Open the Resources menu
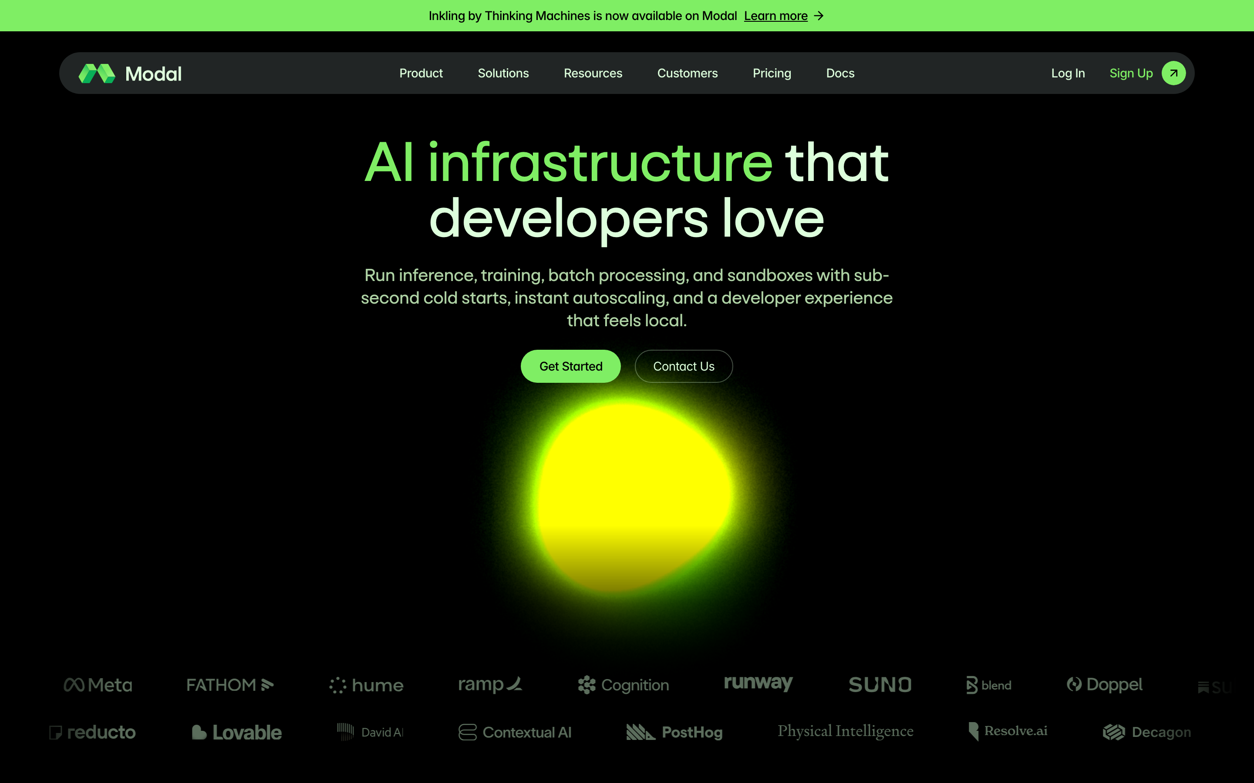This screenshot has width=1254, height=783. (x=593, y=73)
